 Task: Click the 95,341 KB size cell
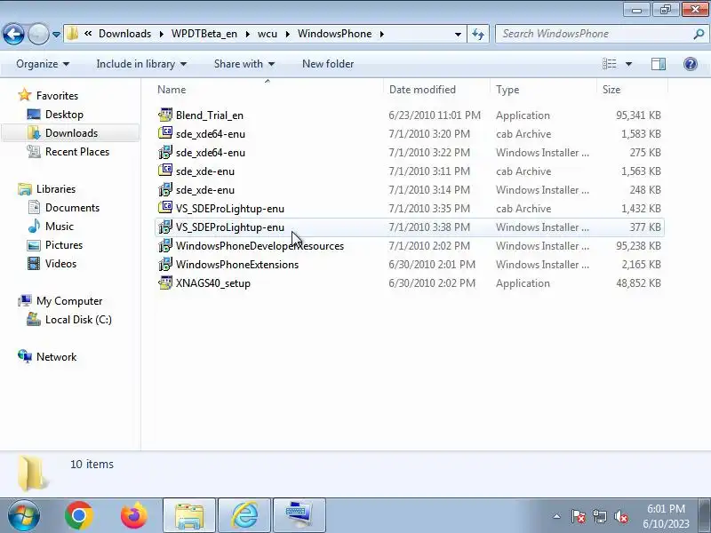(x=638, y=115)
